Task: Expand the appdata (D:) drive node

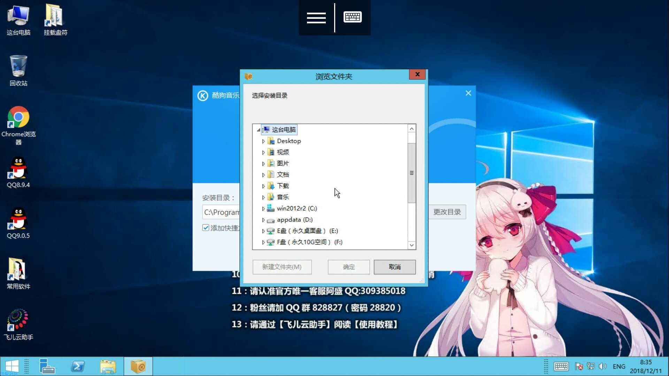Action: click(263, 220)
